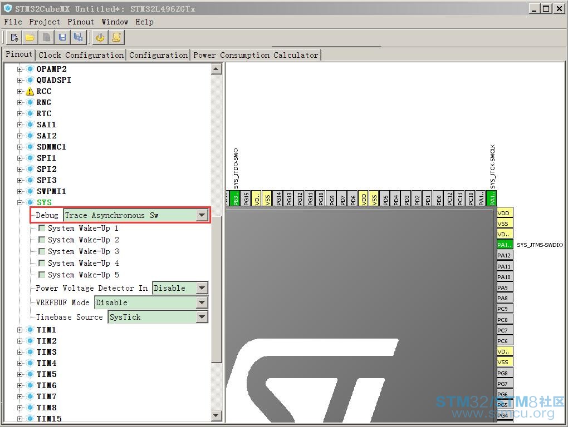The image size is (568, 427).
Task: Open the Timebase Source dropdown
Action: click(202, 317)
